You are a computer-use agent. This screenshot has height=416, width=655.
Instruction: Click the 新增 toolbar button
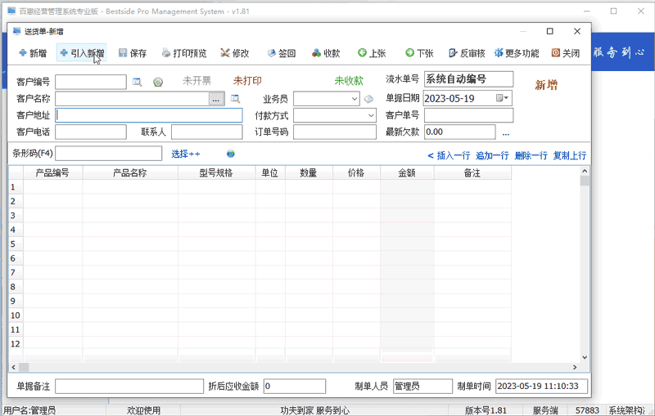click(33, 53)
